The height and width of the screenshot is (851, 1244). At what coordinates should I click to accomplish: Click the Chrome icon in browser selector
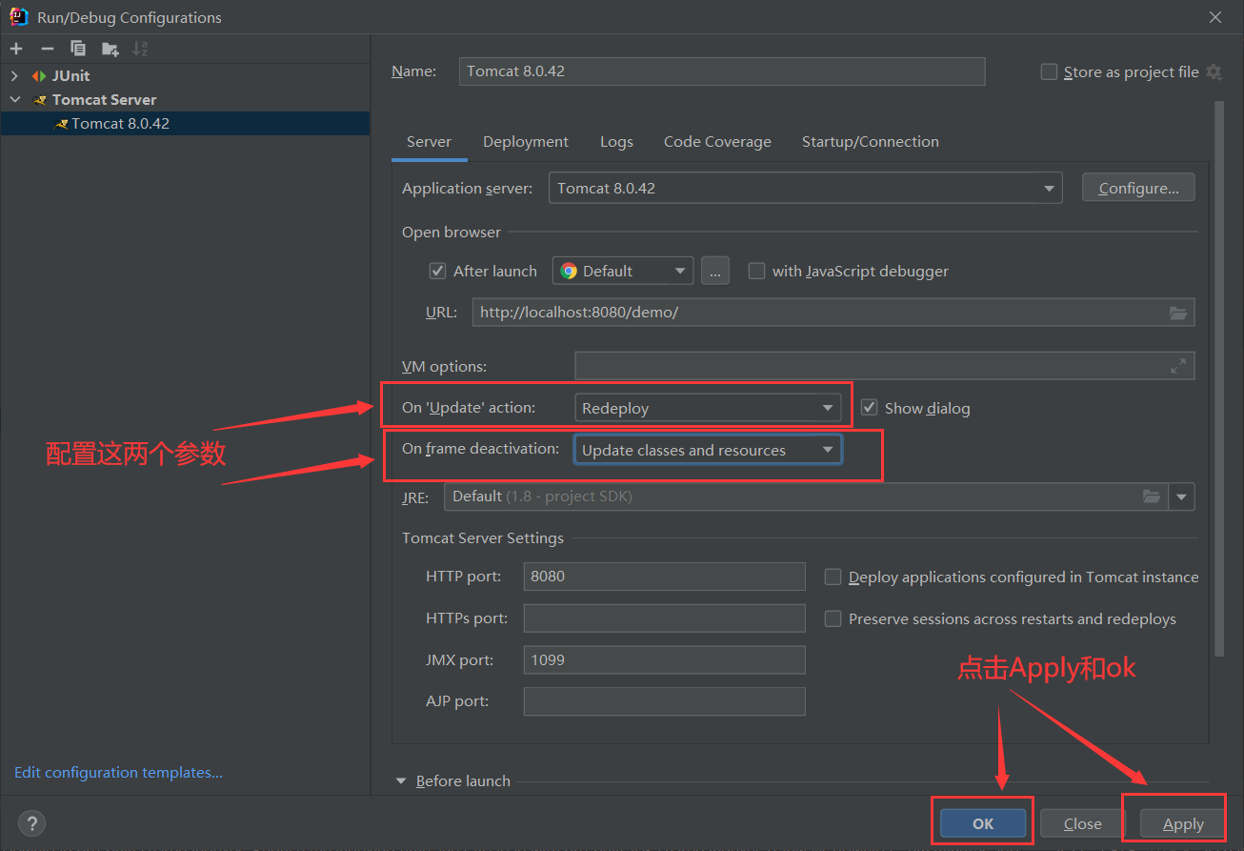point(569,271)
